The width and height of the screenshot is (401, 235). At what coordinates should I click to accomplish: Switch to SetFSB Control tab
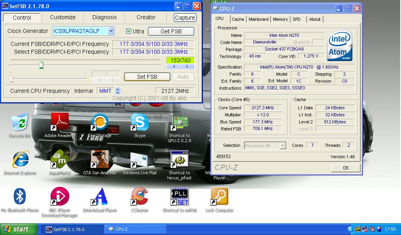point(22,18)
